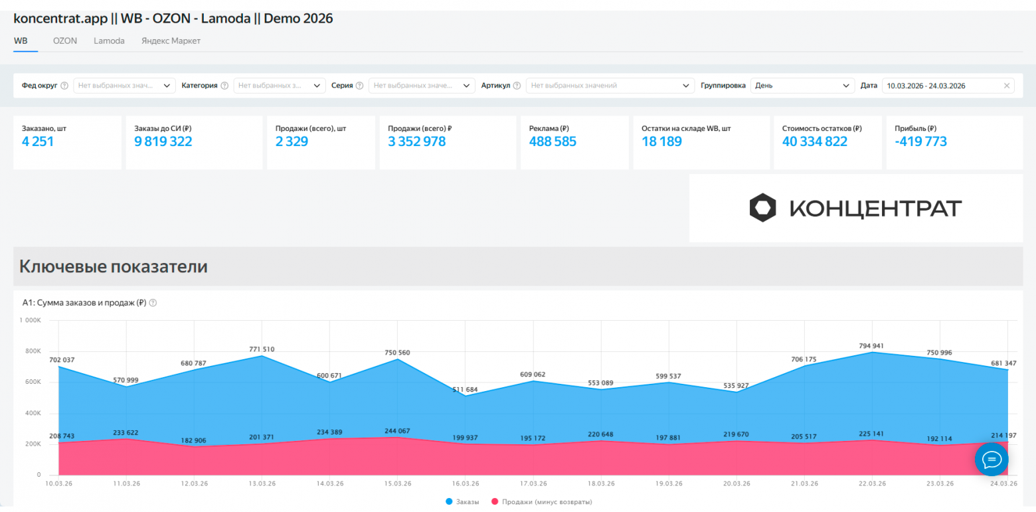Open the Категория filter dropdown

[x=280, y=86]
